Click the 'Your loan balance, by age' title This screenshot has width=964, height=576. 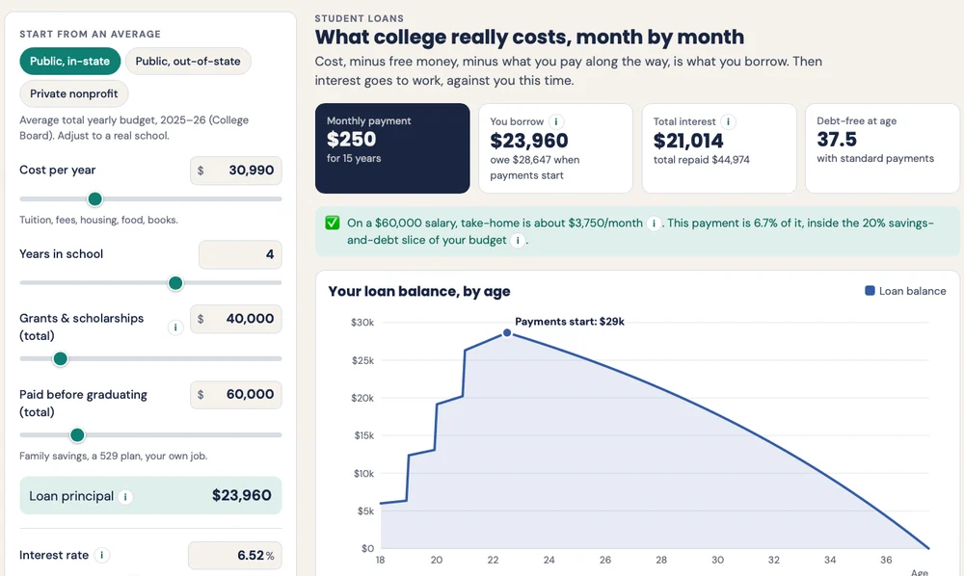click(419, 291)
